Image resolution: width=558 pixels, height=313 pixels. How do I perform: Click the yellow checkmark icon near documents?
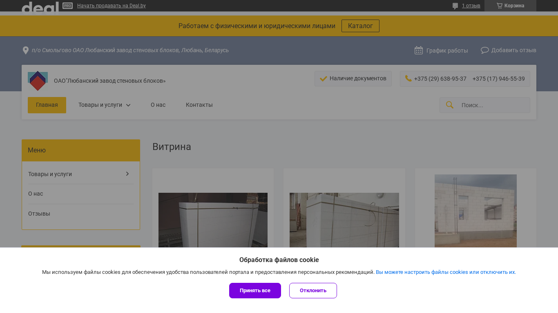coord(324,79)
